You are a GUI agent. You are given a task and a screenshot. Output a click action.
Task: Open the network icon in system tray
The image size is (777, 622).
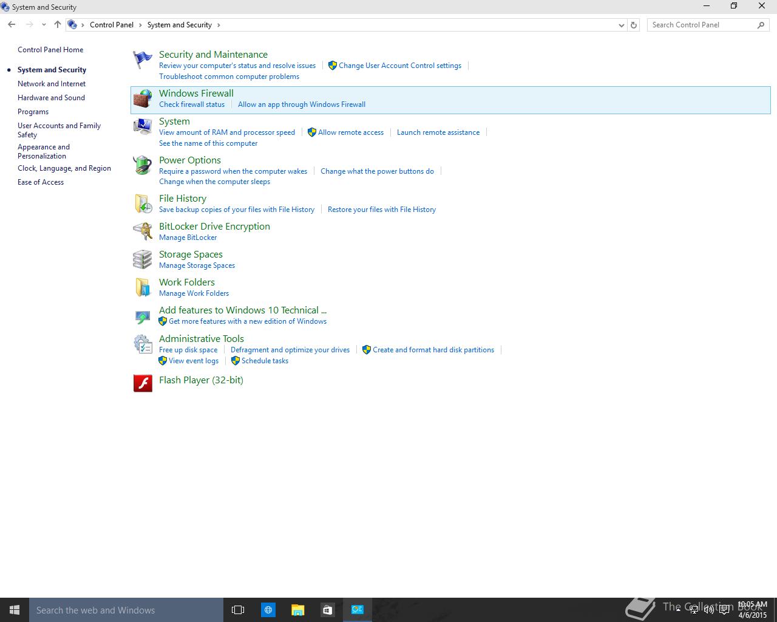pyautogui.click(x=693, y=610)
